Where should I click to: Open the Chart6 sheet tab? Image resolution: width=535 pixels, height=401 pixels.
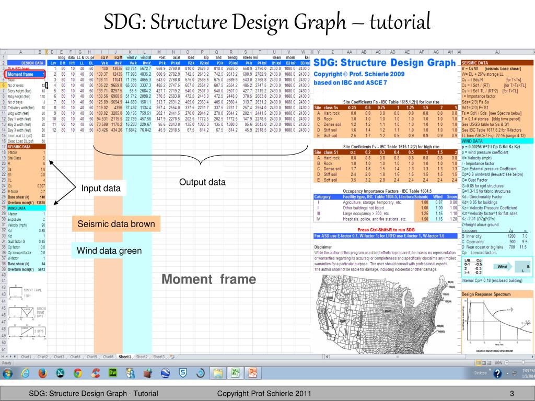[108, 357]
